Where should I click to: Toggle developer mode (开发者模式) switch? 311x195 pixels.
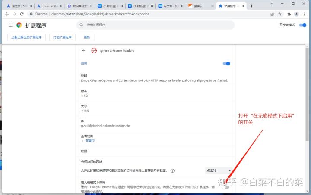(x=303, y=25)
